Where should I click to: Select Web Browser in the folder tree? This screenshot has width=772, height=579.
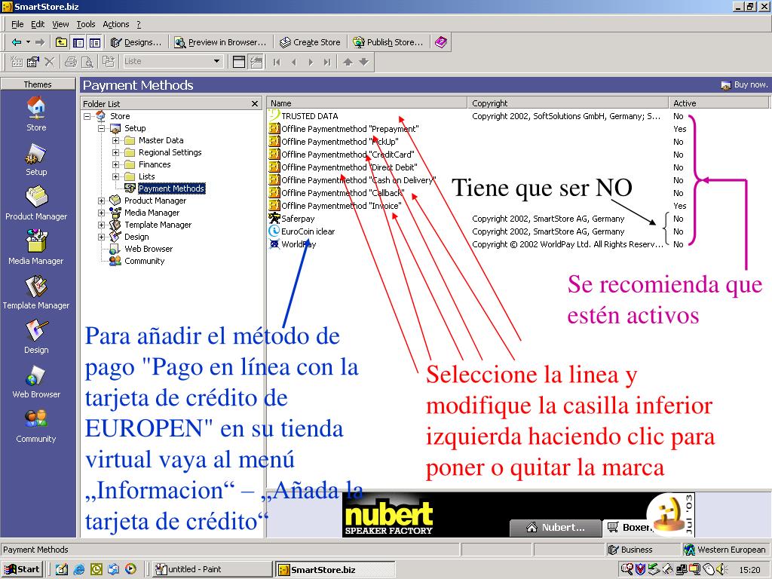149,249
